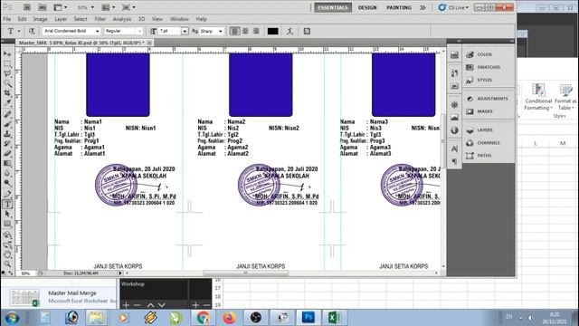Select the Magic Wand tool
Screen dimensions: 579x326
[x=7, y=84]
